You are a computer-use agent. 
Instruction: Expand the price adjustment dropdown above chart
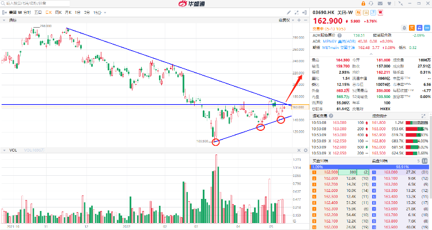[293, 20]
